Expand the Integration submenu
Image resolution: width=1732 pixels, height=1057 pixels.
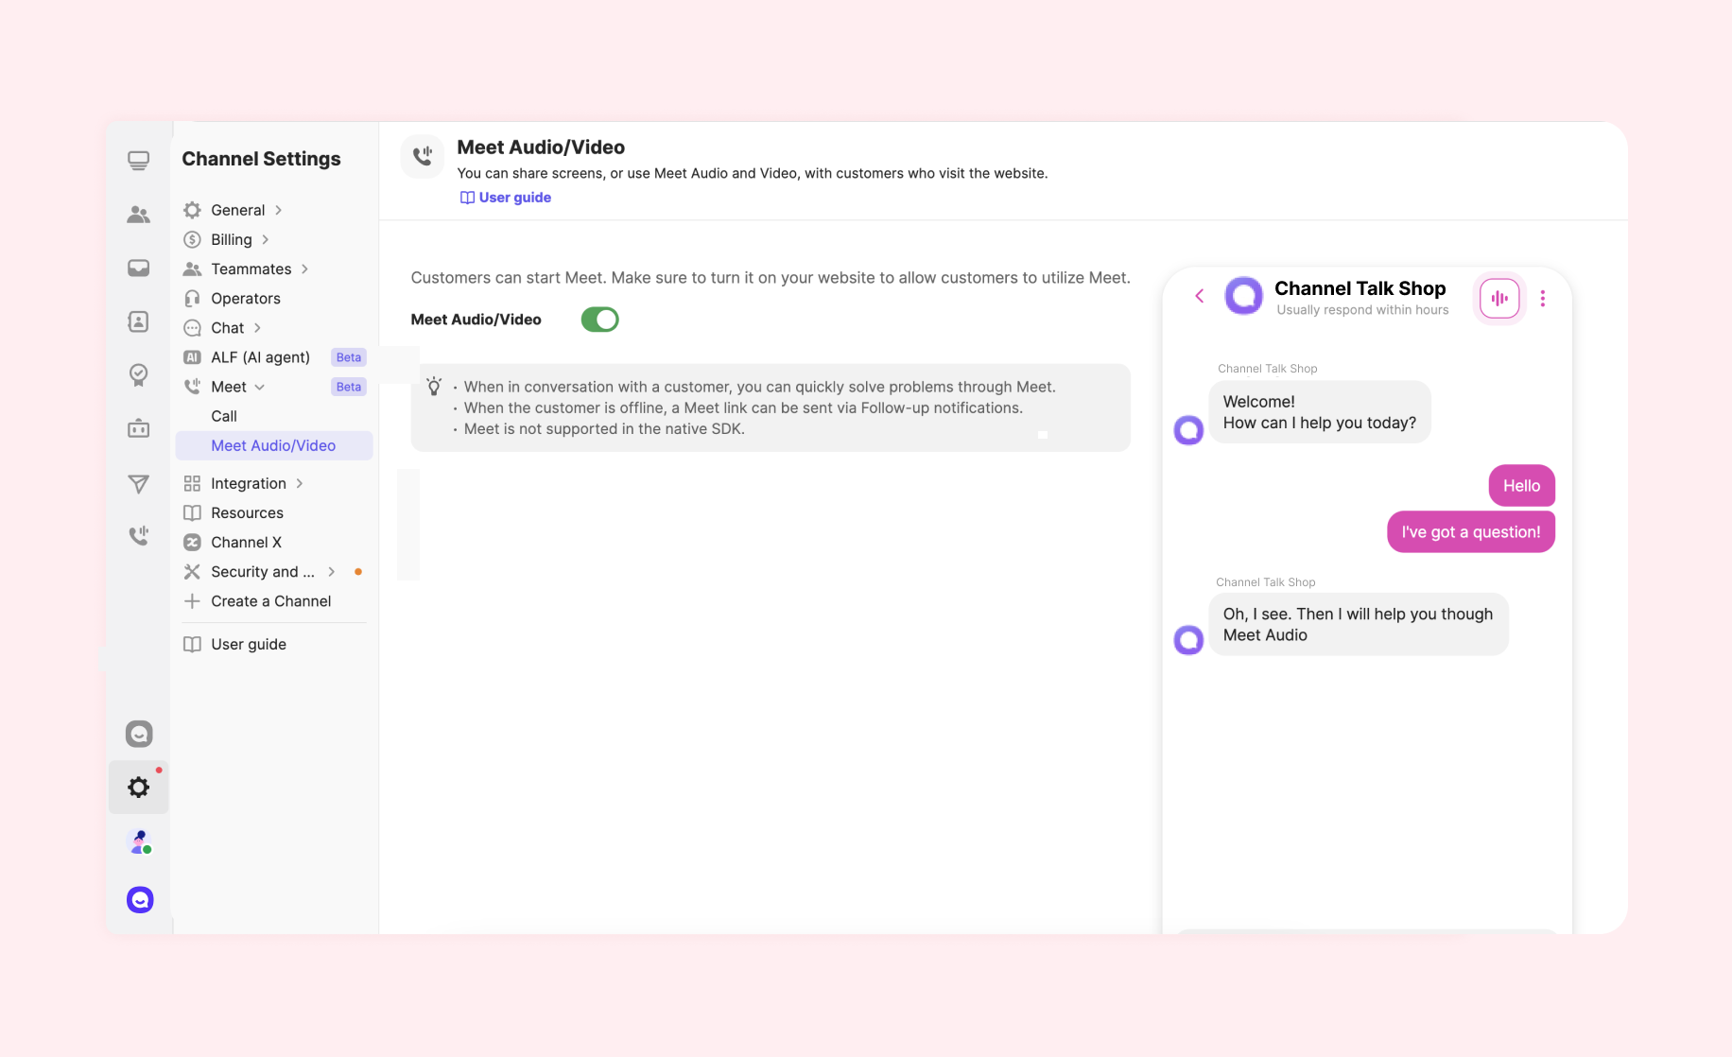click(300, 483)
